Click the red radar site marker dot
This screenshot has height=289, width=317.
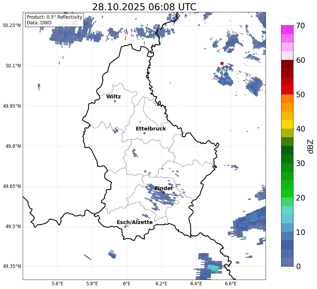click(x=222, y=63)
